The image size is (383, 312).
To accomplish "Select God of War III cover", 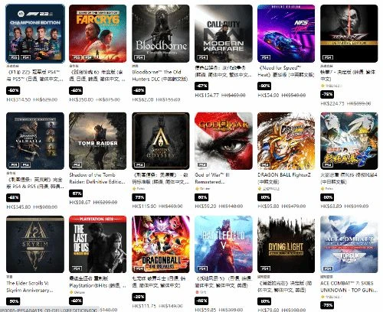I will (x=224, y=141).
